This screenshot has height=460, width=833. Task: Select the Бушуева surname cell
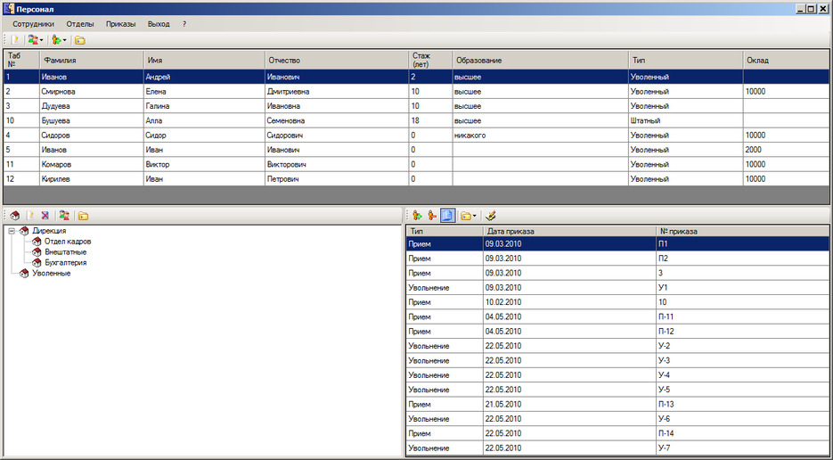(92, 120)
